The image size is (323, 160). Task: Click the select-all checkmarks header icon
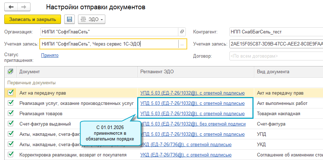(10, 71)
